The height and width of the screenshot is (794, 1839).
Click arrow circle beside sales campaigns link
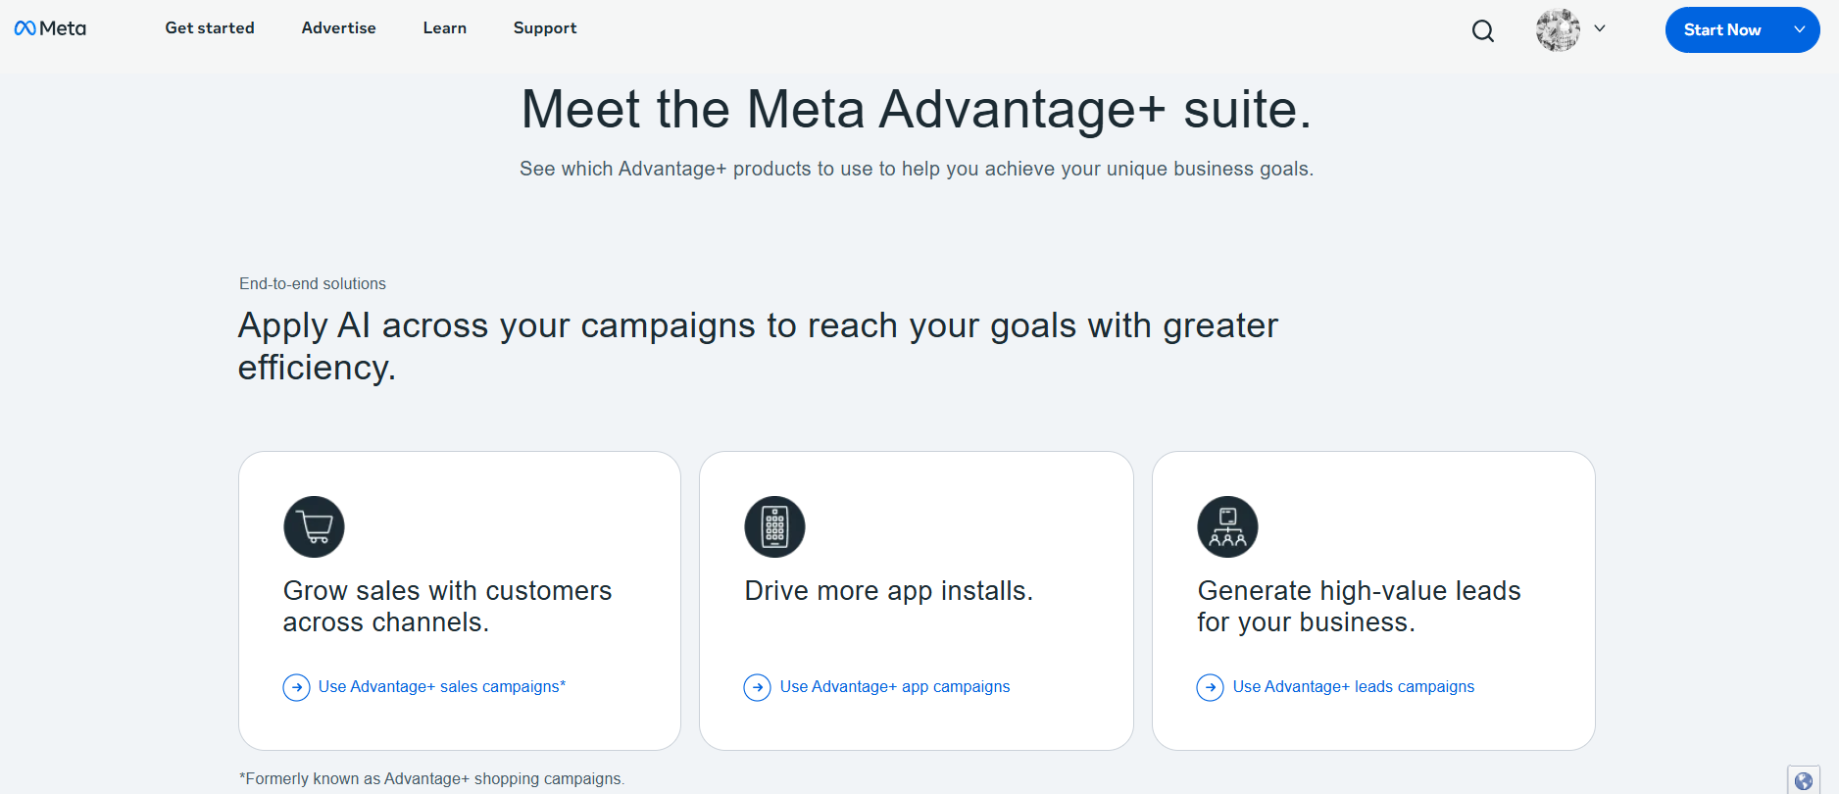(x=296, y=687)
